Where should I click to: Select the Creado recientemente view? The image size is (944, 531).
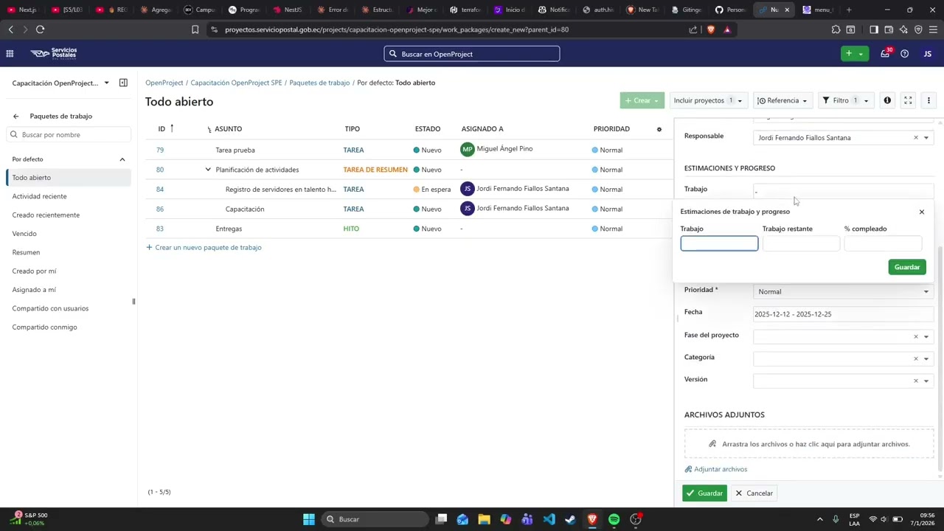coord(46,215)
